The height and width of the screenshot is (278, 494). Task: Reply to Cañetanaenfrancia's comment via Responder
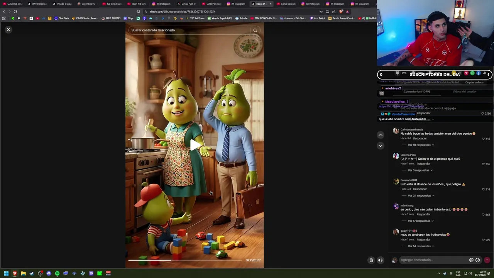[x=420, y=139]
